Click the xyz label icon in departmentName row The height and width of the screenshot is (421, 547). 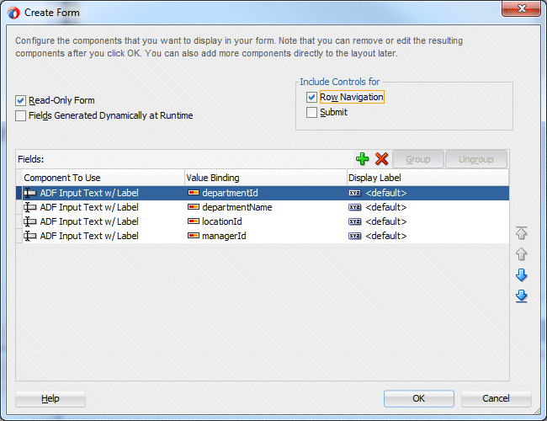pos(355,207)
